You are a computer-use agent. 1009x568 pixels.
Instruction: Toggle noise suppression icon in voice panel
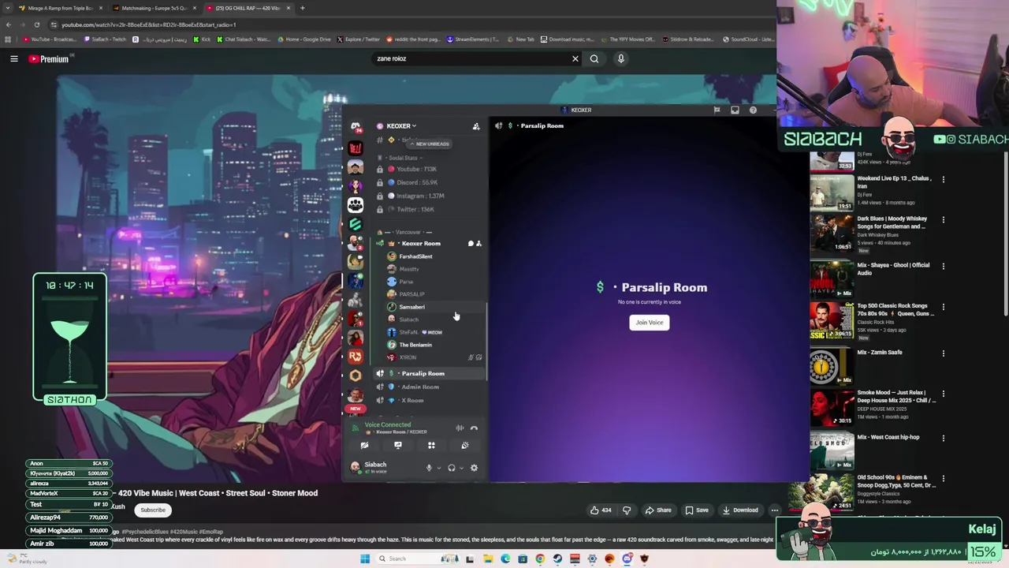[x=460, y=428]
